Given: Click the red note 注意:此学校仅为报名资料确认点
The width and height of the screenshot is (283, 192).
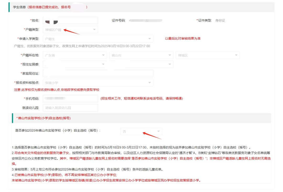Looking at the screenshot, I should (x=57, y=90).
